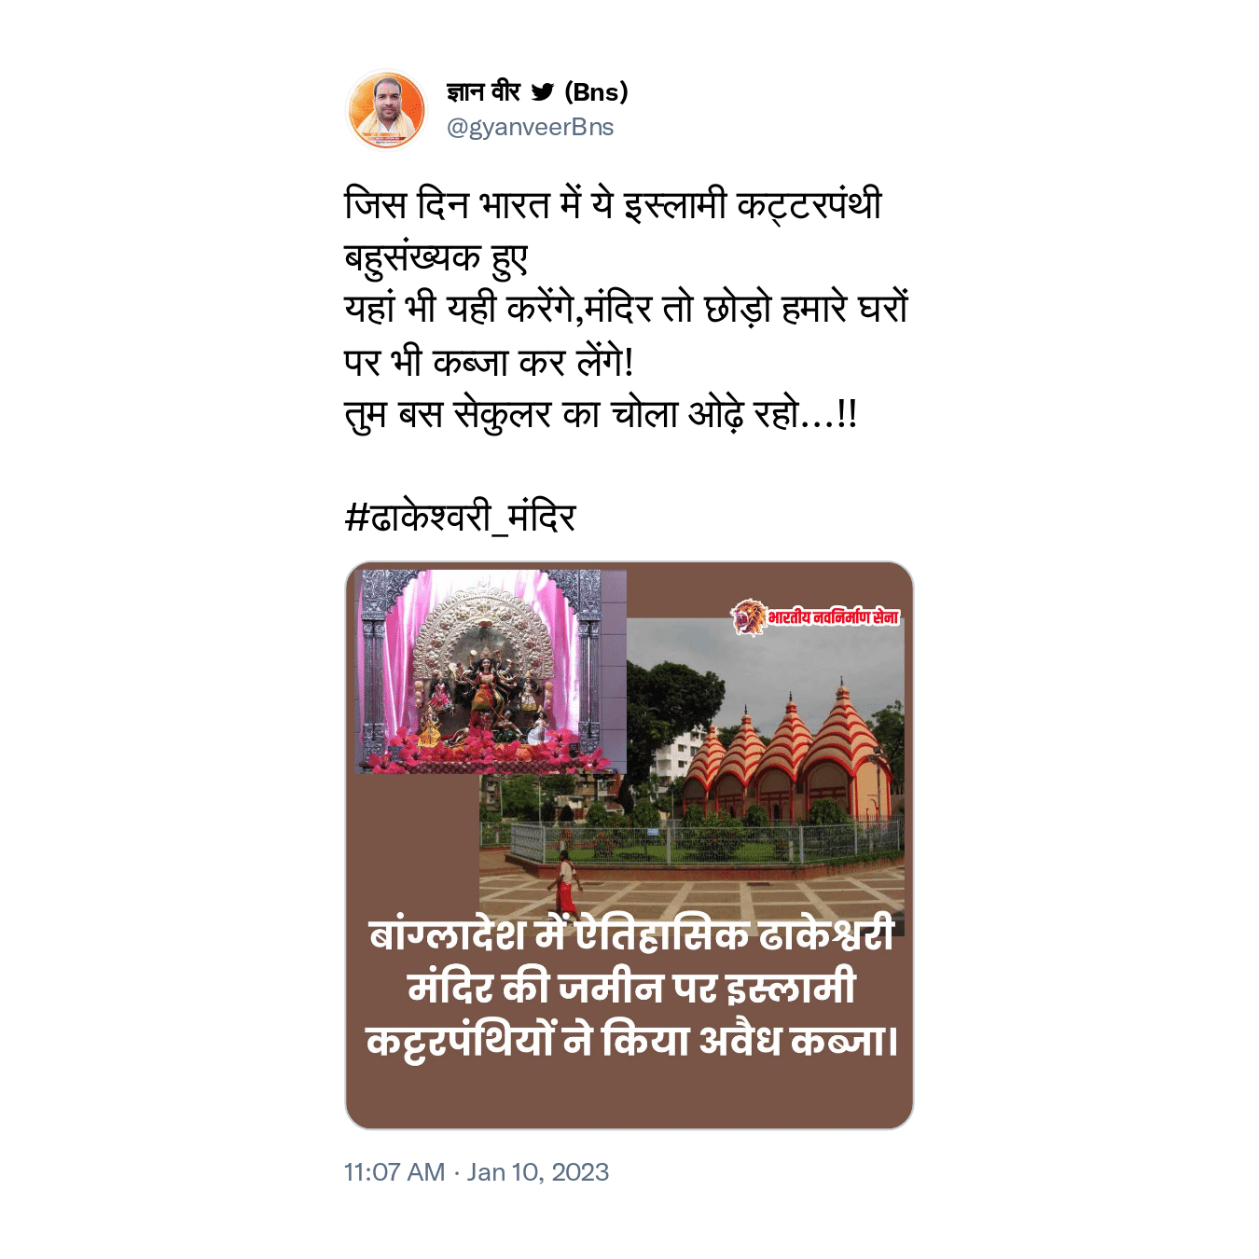
Task: Click the tweet line starting with यहां भी
Action: tap(626, 309)
